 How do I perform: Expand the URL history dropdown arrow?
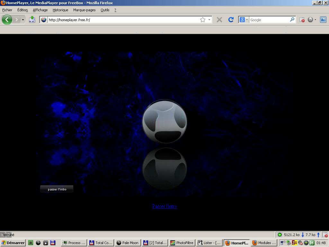(x=209, y=20)
